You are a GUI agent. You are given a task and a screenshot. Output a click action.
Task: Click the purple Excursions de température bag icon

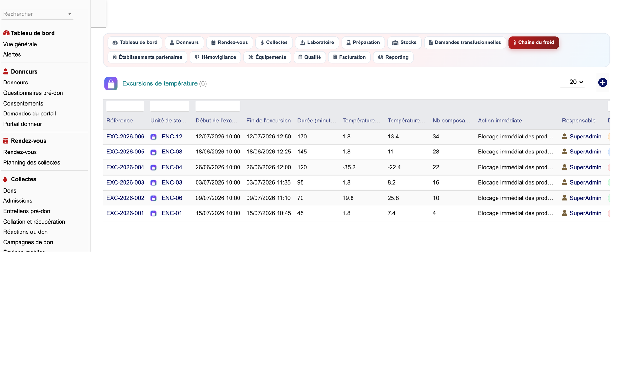coord(111,84)
